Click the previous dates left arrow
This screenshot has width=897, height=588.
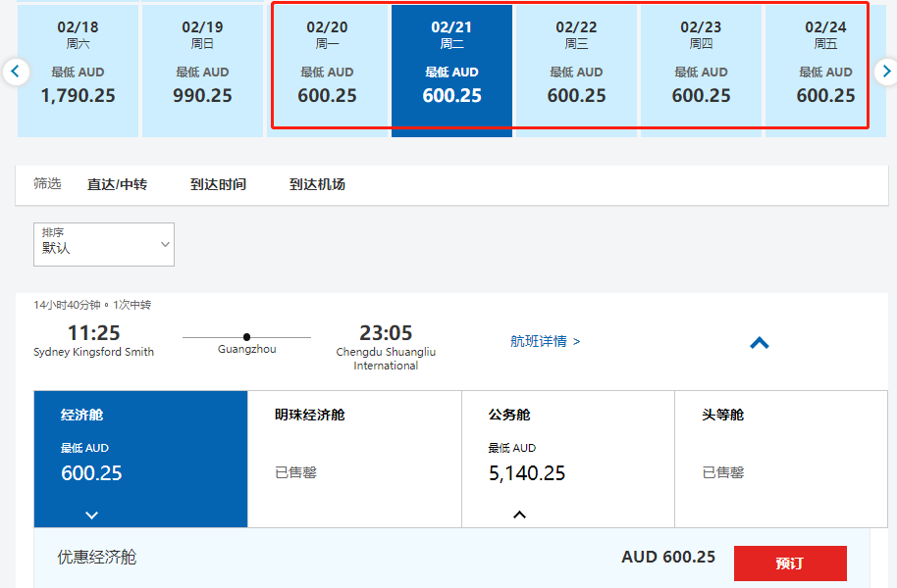[15, 71]
